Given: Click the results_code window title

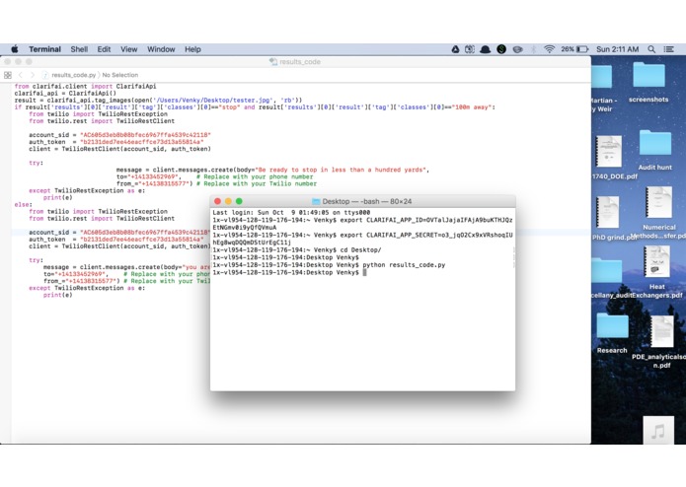Looking at the screenshot, I should [300, 62].
